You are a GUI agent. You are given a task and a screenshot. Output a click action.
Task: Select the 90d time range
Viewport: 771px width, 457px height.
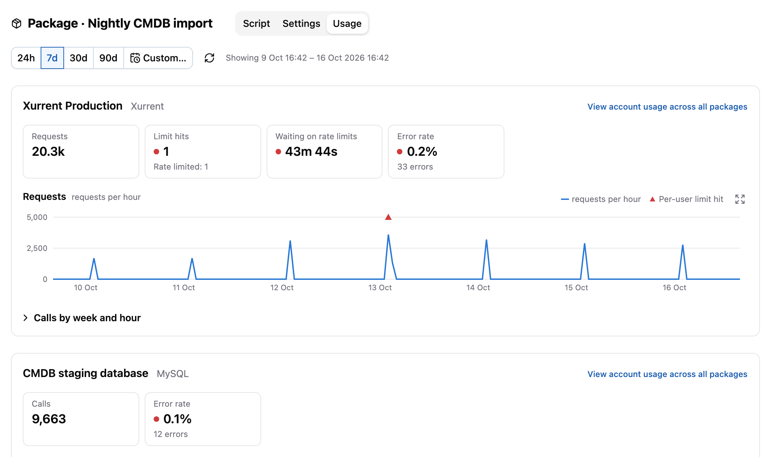tap(109, 58)
